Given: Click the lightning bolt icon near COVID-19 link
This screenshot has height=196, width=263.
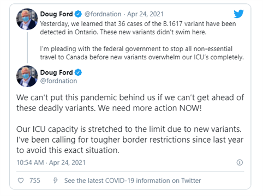Looking at the screenshot, I should [x=55, y=180].
